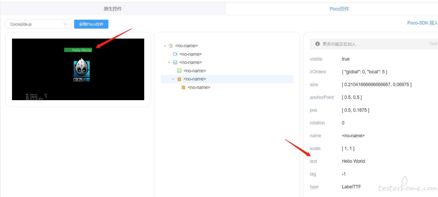Click the Hello World label in preview
438x197 pixels.
[x=78, y=50]
